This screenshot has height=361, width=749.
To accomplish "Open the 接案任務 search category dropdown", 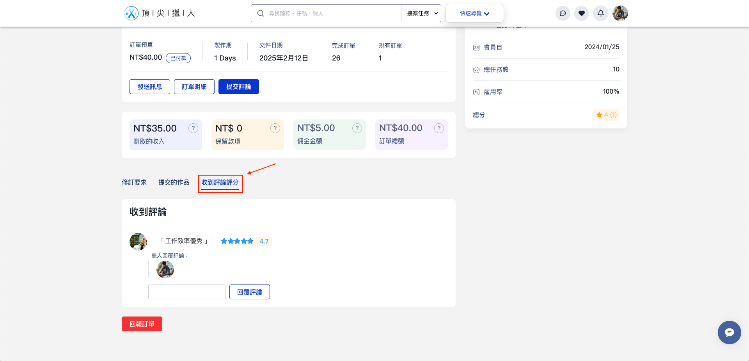I will tap(421, 13).
